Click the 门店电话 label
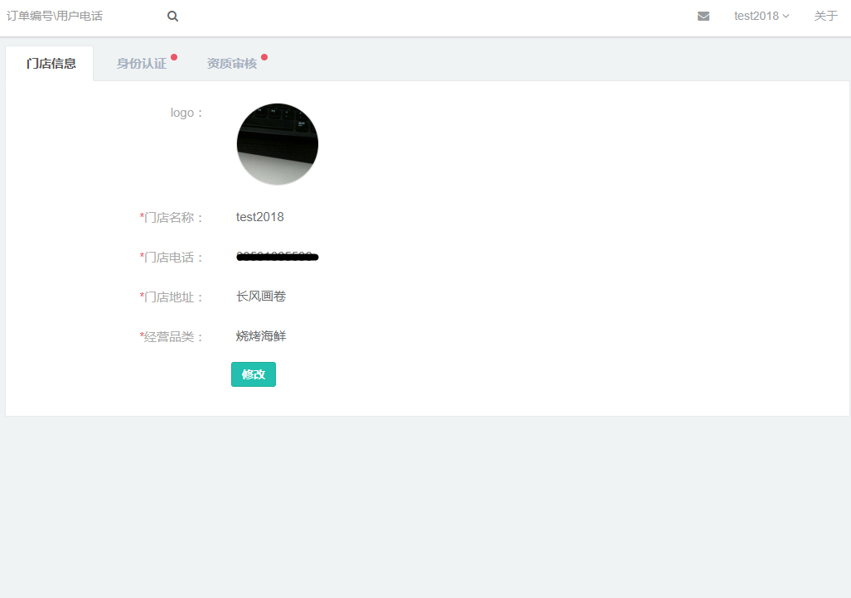This screenshot has height=598, width=851. point(172,258)
